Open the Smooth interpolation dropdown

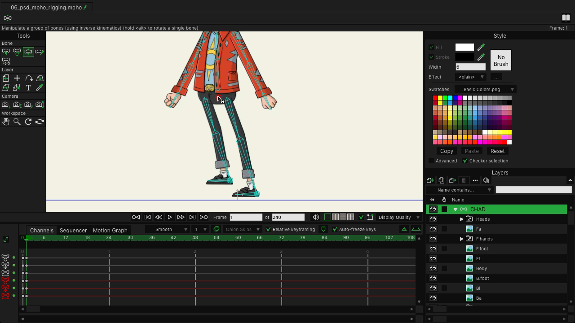171,229
